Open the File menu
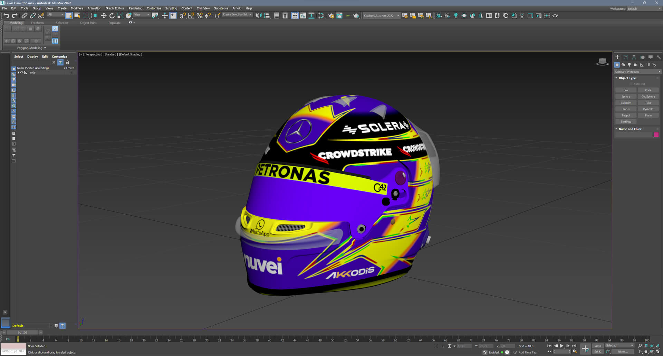 point(4,8)
